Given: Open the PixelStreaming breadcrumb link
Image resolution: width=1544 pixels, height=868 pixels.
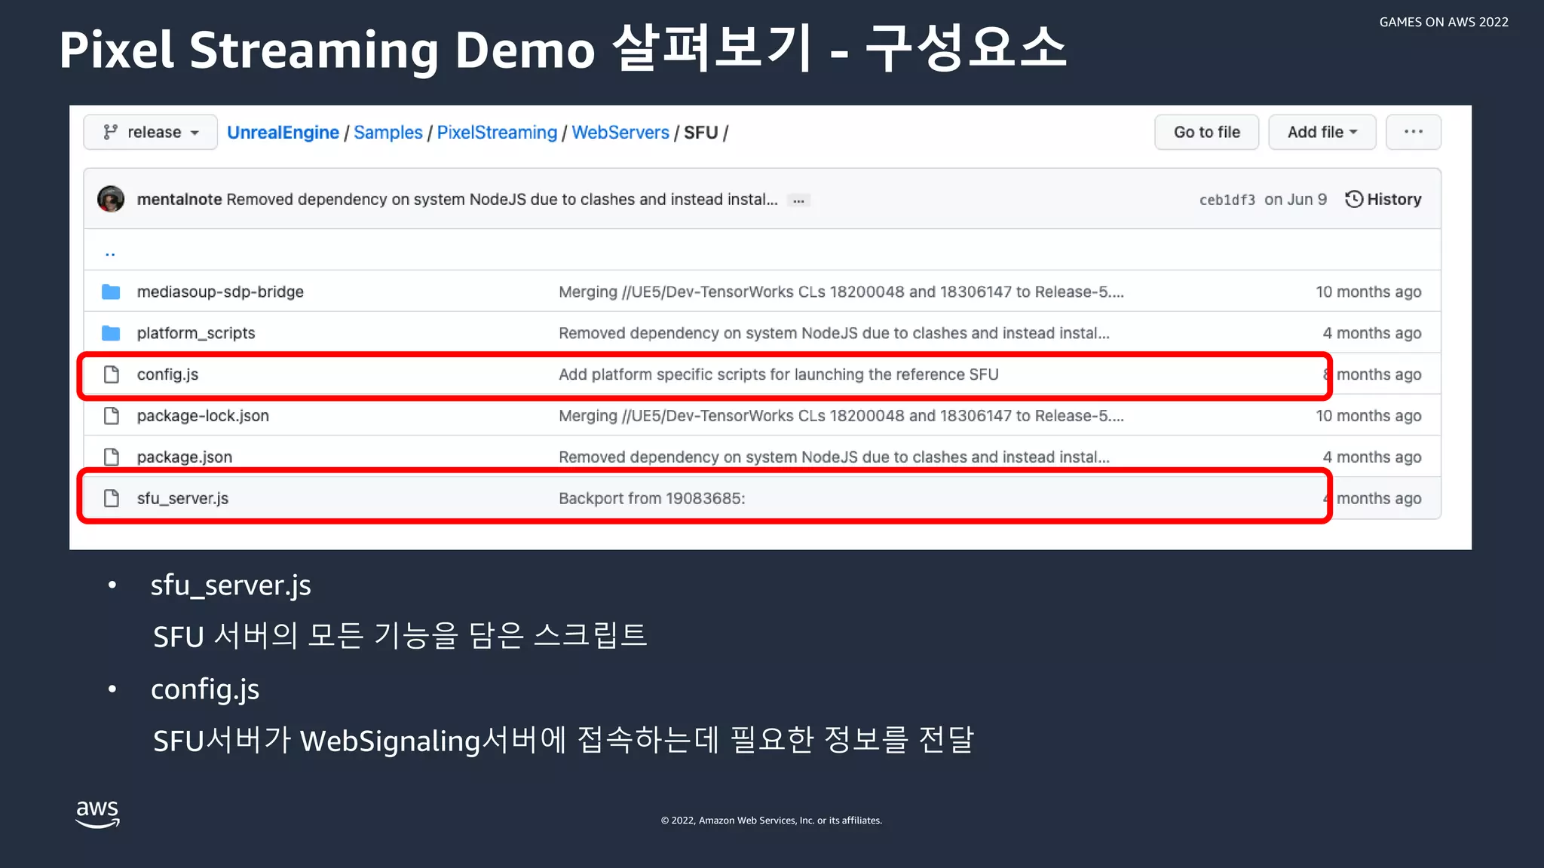Looking at the screenshot, I should coord(497,132).
